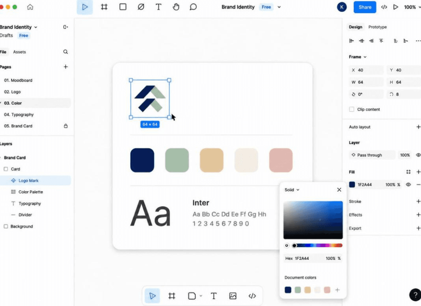421x306 pixels.
Task: Open the zoom level 100% dropdown
Action: click(x=412, y=7)
